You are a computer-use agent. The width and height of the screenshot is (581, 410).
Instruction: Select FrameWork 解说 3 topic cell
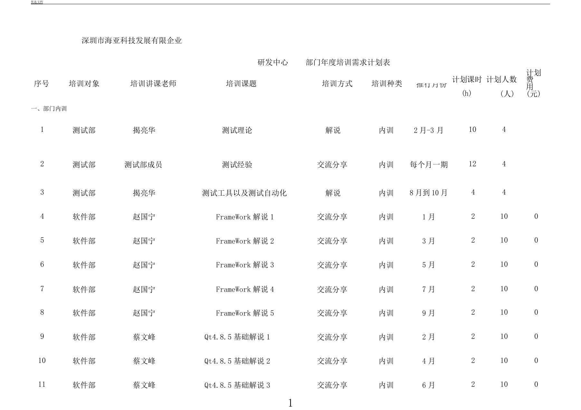pyautogui.click(x=245, y=265)
